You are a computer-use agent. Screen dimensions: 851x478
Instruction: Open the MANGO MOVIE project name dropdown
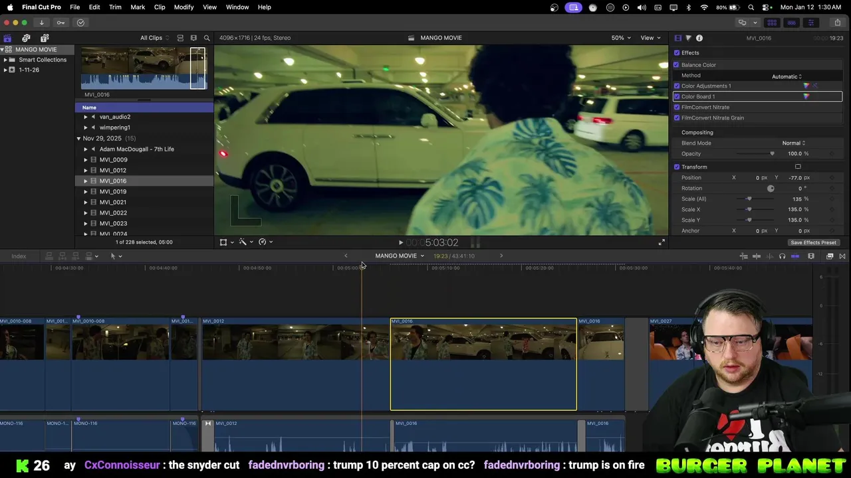tap(400, 256)
